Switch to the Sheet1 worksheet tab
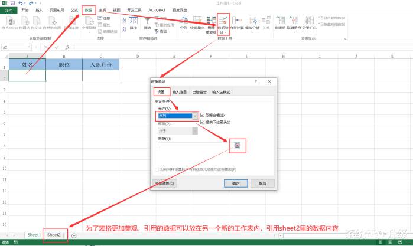Viewport: 413px width, 246px height. click(x=34, y=235)
